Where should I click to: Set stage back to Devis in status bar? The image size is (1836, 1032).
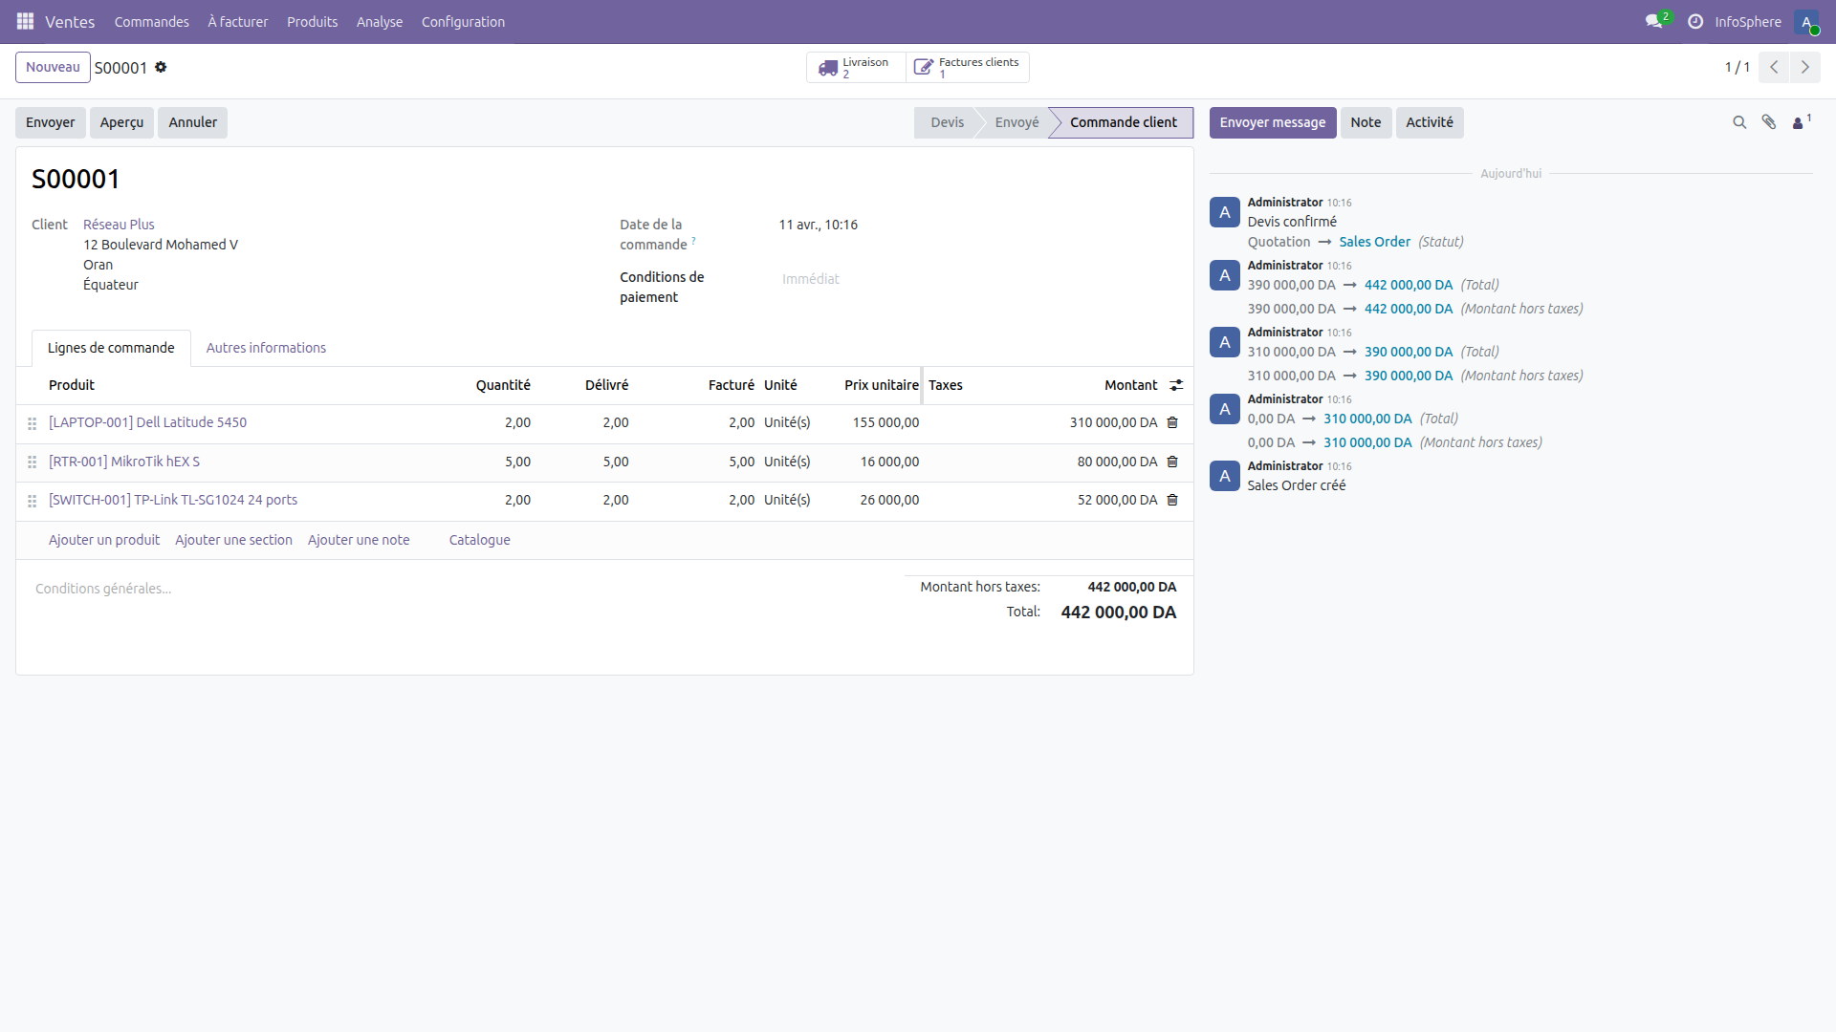[947, 122]
